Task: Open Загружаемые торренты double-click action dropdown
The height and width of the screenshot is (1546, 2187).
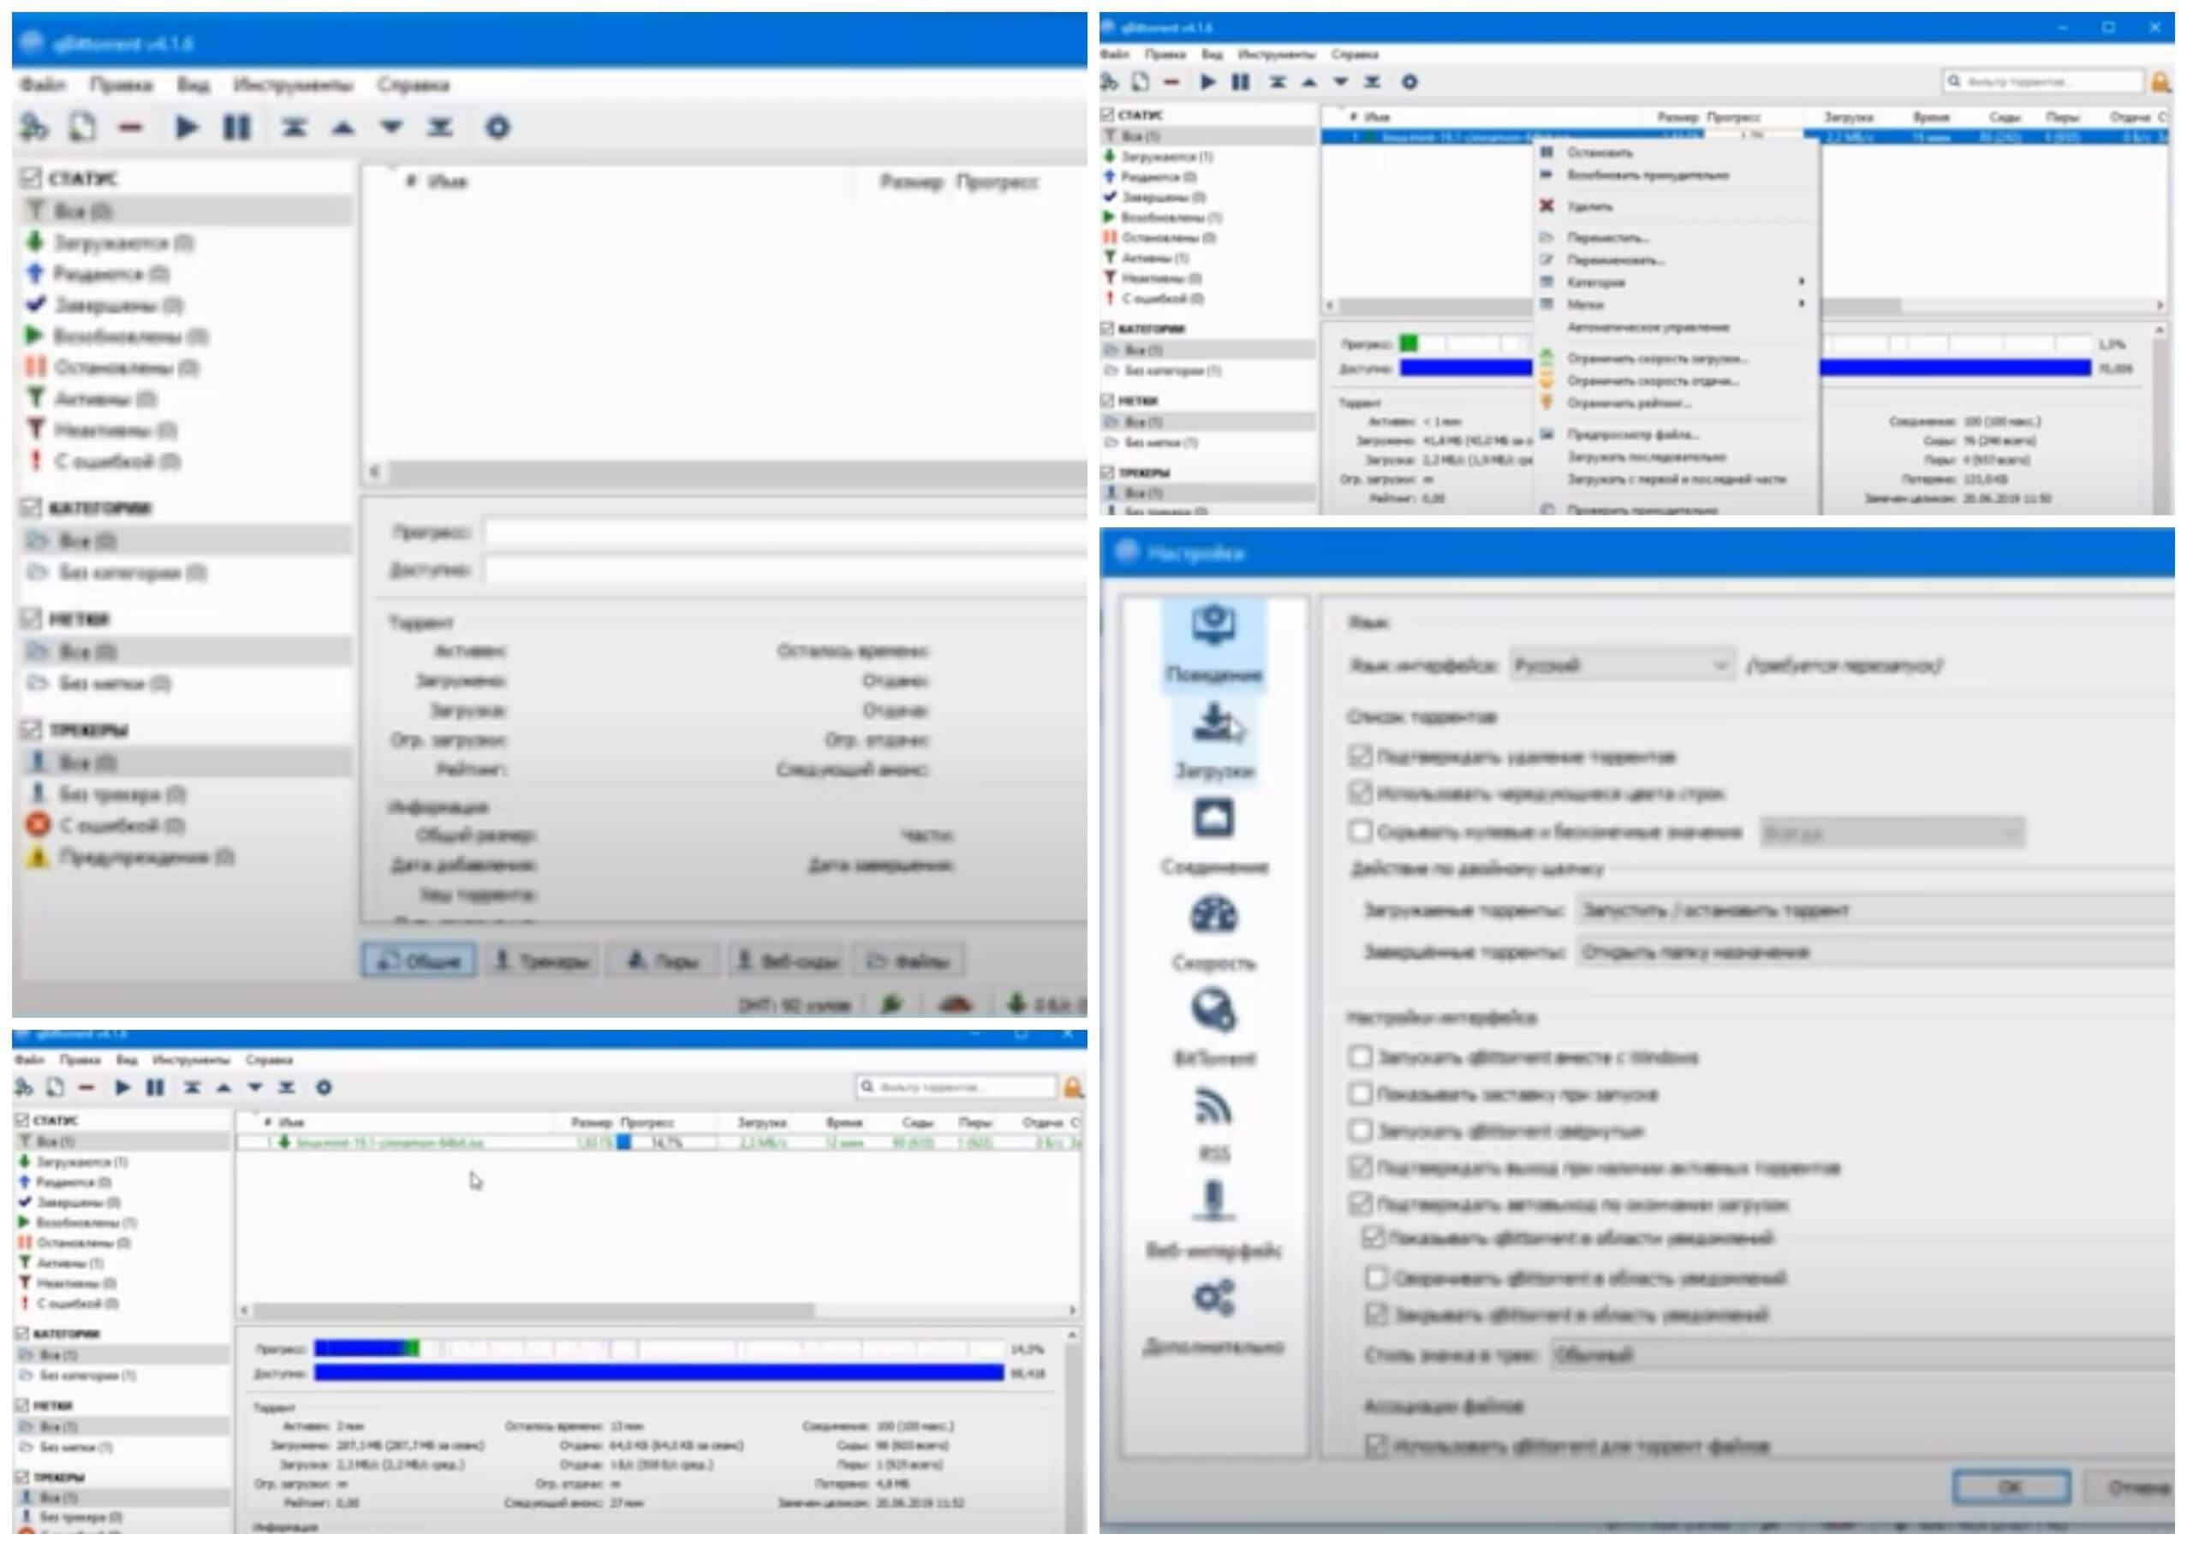Action: 1874,911
